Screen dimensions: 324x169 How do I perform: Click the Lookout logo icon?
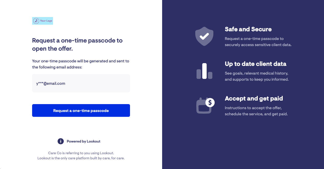point(61,141)
